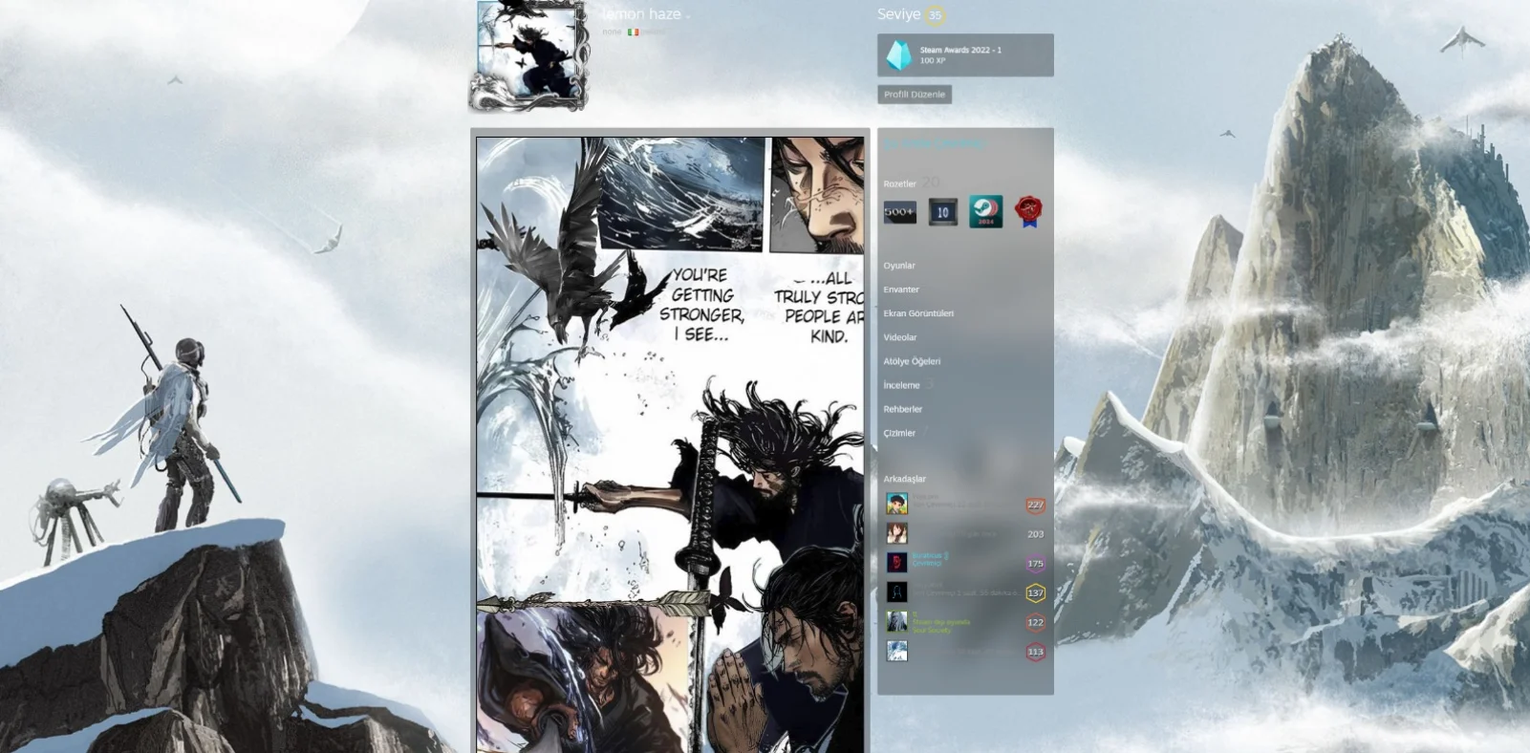Open the red wax seal badge
Viewport: 1530px width, 753px height.
1028,211
